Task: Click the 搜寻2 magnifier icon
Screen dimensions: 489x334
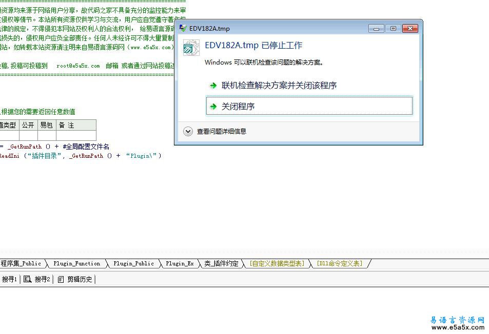Action: pyautogui.click(x=27, y=279)
